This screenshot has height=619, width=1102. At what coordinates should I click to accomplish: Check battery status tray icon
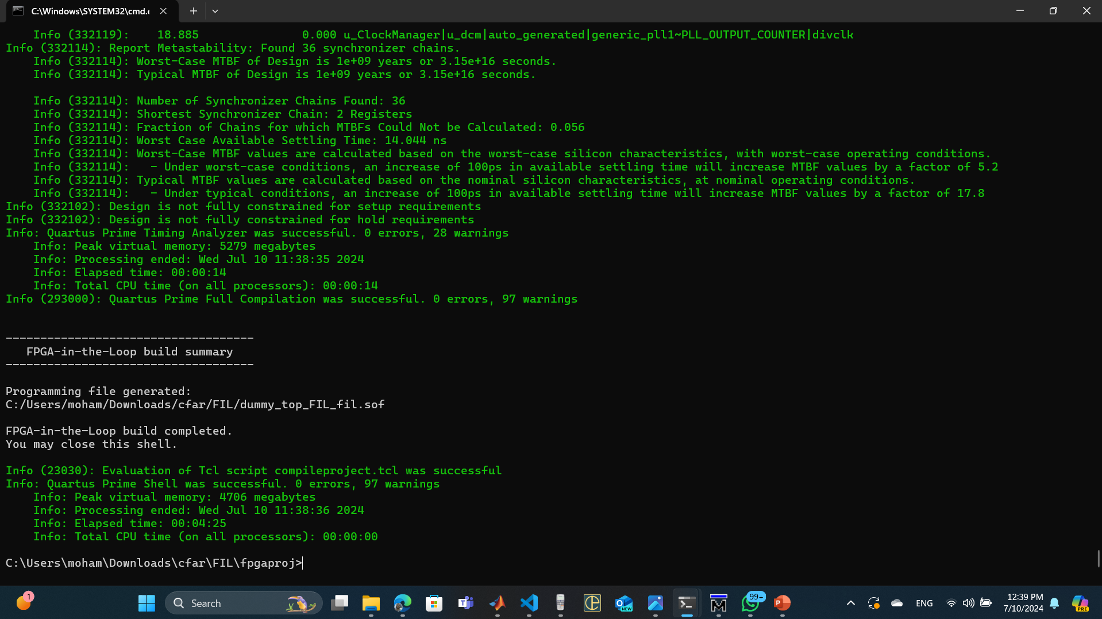(986, 603)
